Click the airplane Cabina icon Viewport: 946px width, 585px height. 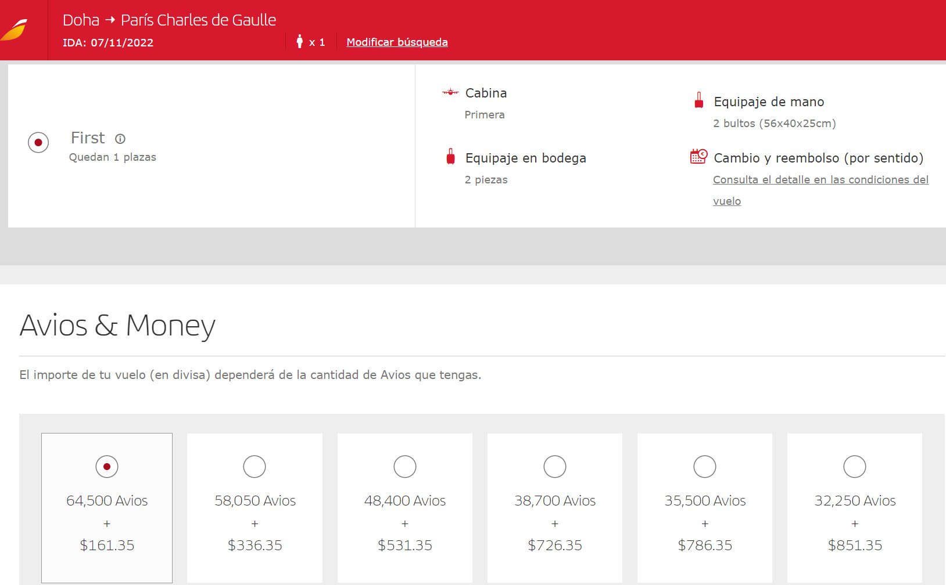point(450,92)
